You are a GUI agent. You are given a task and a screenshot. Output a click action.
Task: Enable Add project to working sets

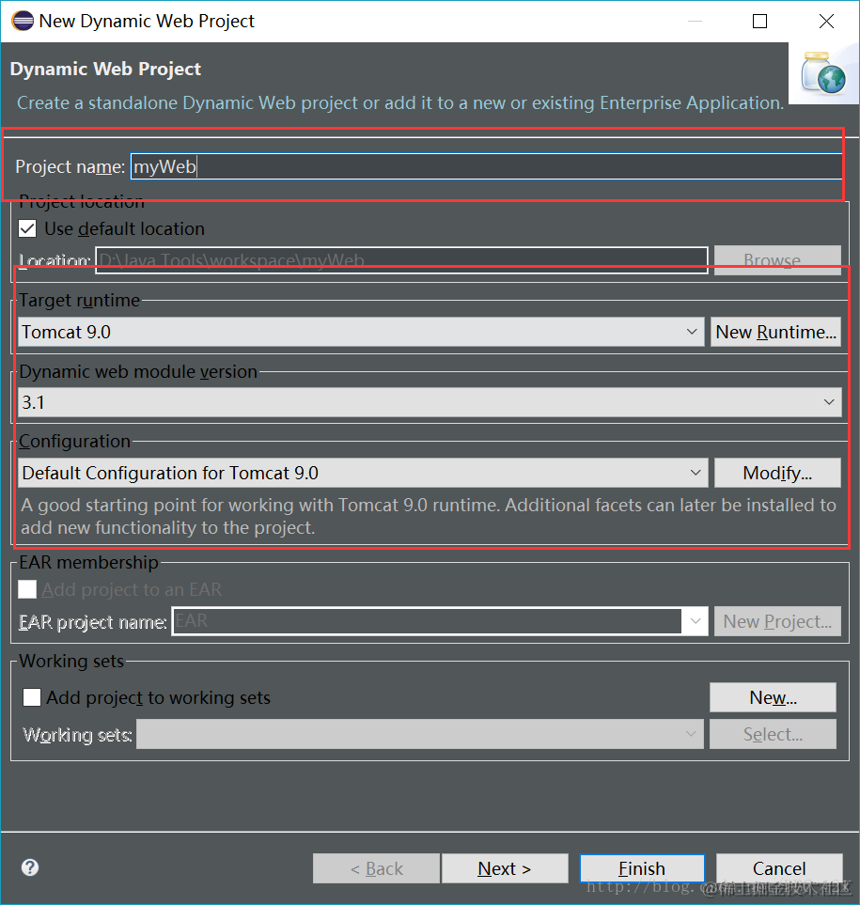point(32,697)
